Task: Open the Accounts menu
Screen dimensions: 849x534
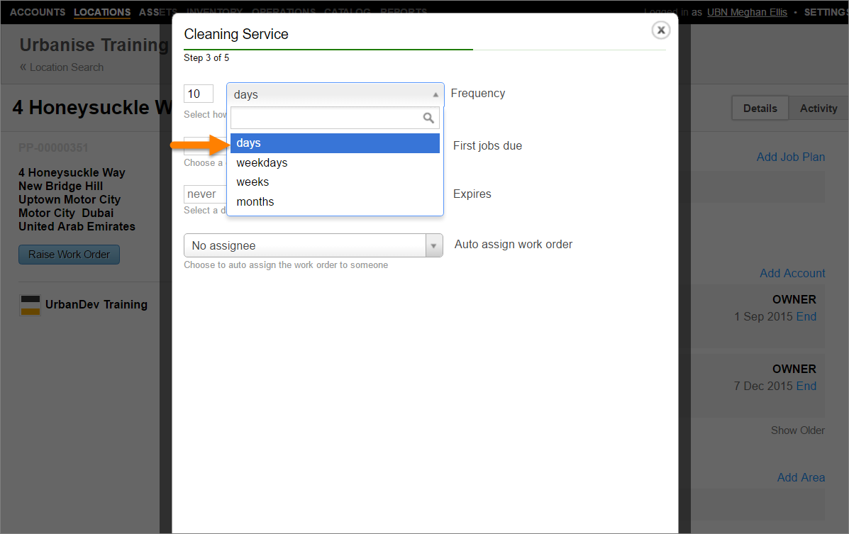Action: point(38,12)
